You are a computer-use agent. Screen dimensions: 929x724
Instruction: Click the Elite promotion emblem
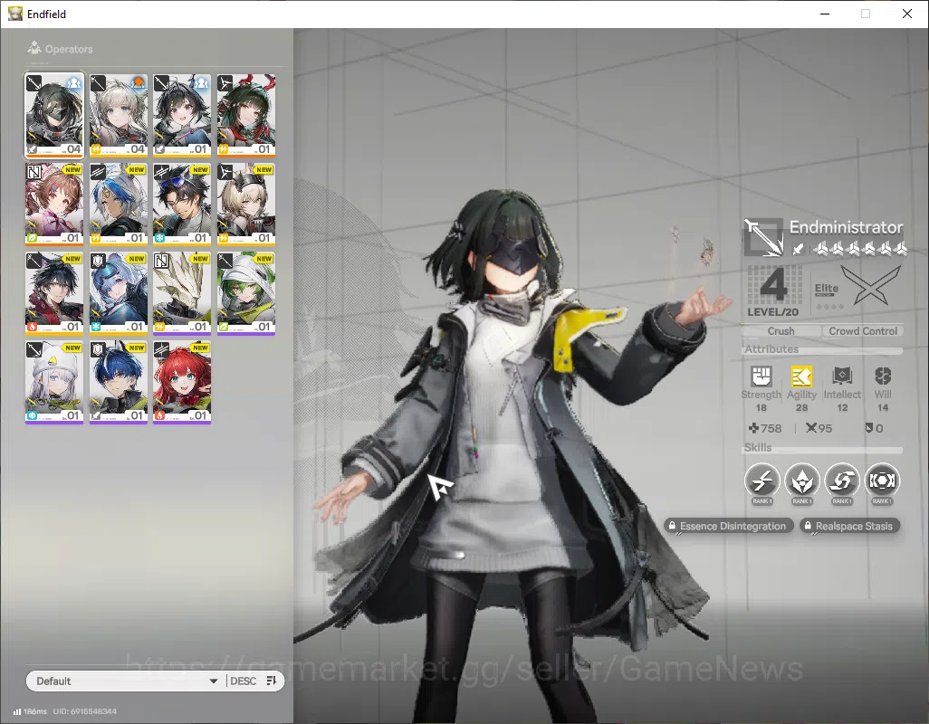(870, 285)
